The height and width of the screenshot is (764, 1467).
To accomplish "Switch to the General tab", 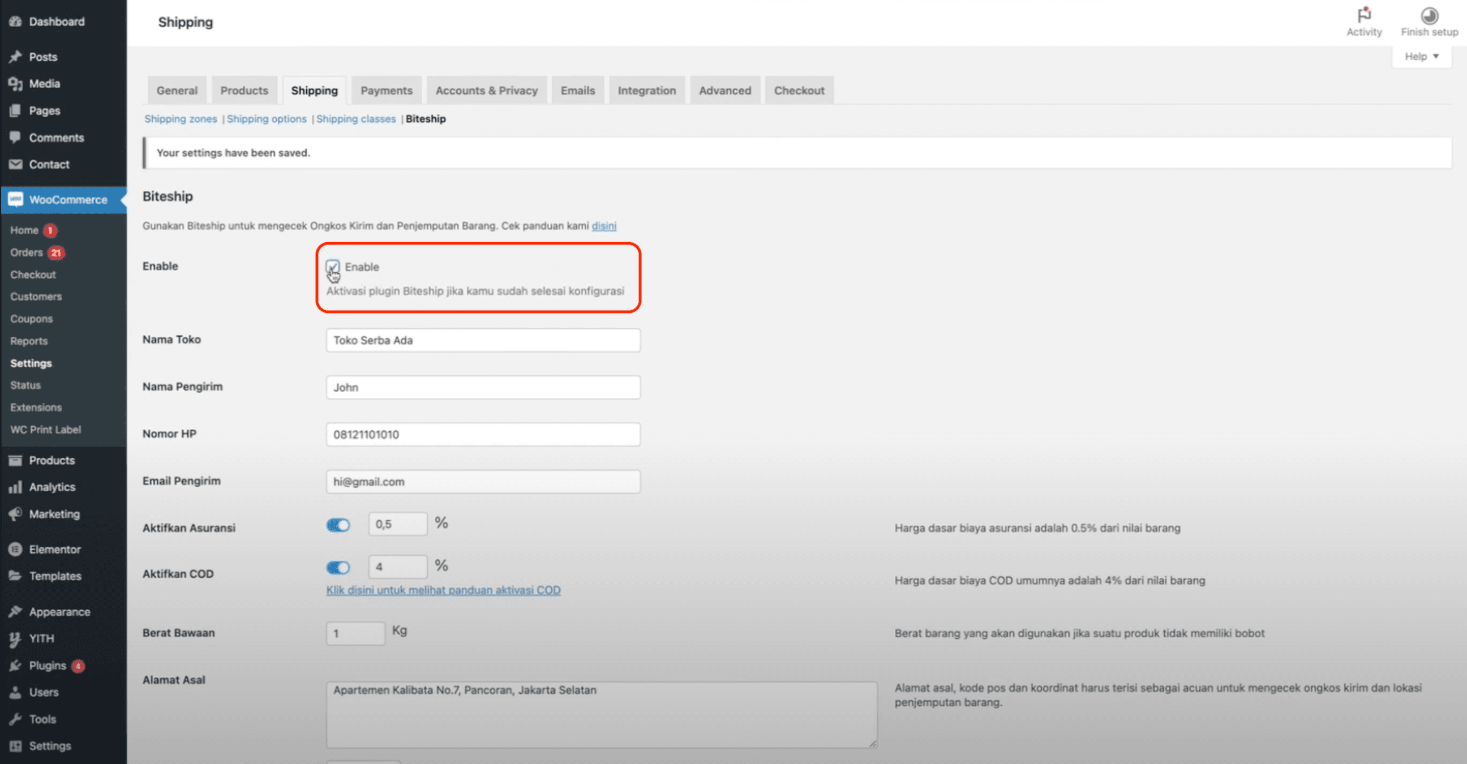I will point(177,91).
